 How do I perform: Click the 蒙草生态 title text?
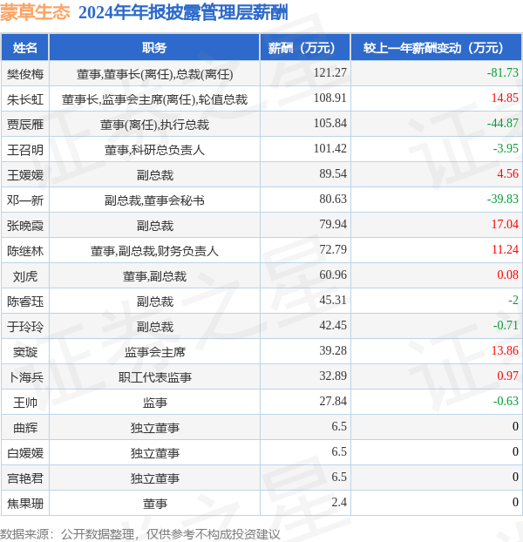pyautogui.click(x=35, y=12)
